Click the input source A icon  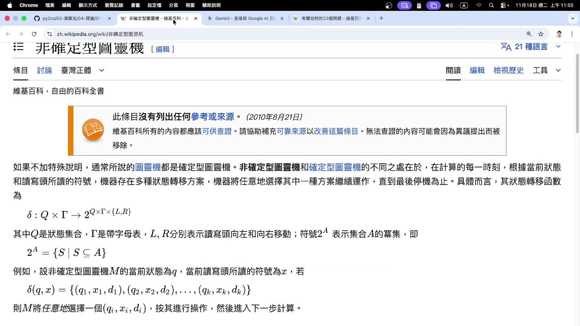(x=464, y=5)
